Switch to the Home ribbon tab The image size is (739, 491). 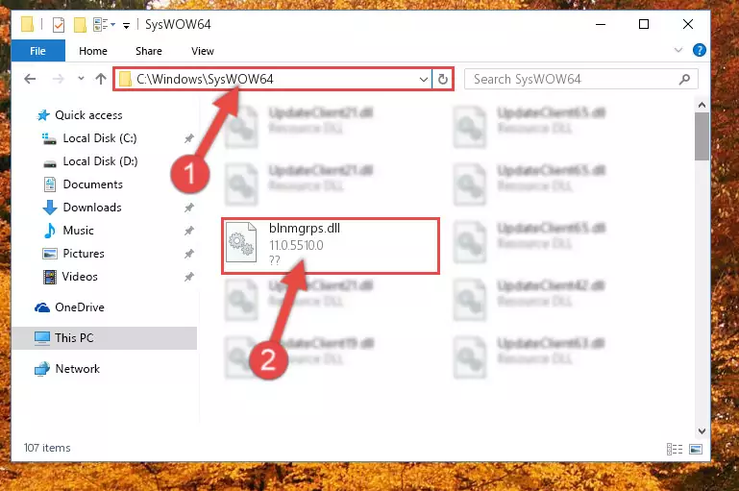coord(93,51)
